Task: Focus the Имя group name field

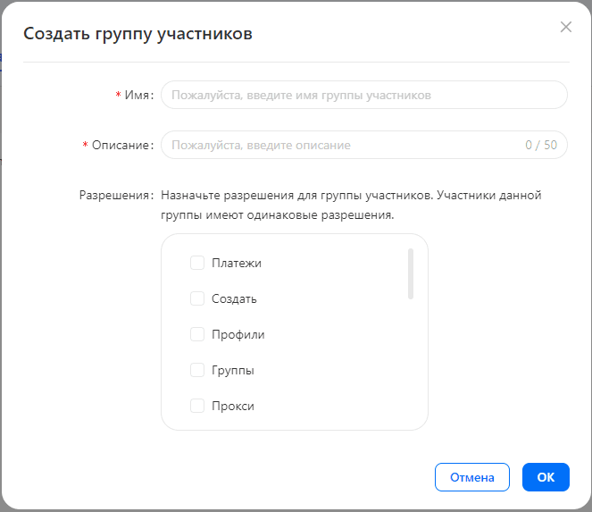Action: (x=364, y=95)
